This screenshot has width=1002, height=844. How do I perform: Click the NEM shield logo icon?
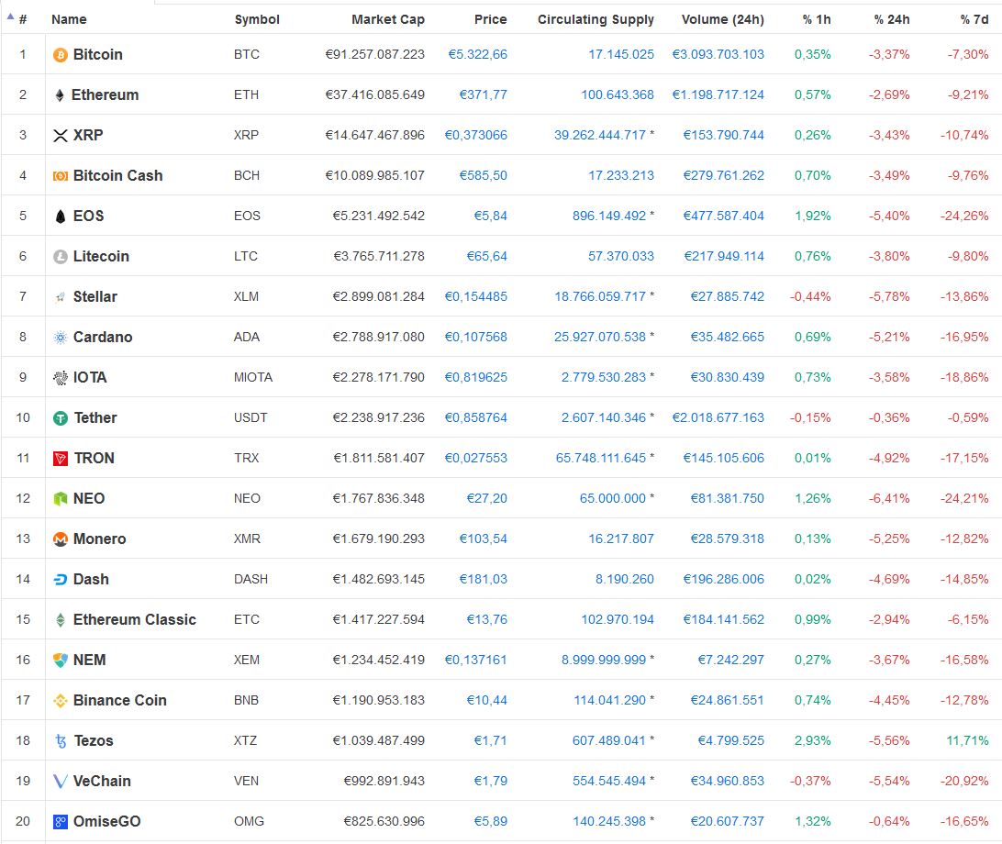click(60, 660)
